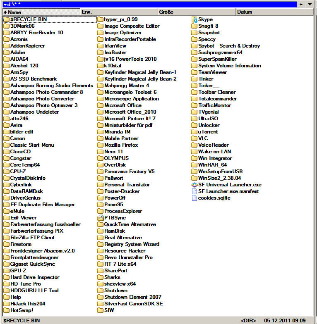The width and height of the screenshot is (317, 324).
Task: Click the TeamViewer folder icon
Action: 195,72
